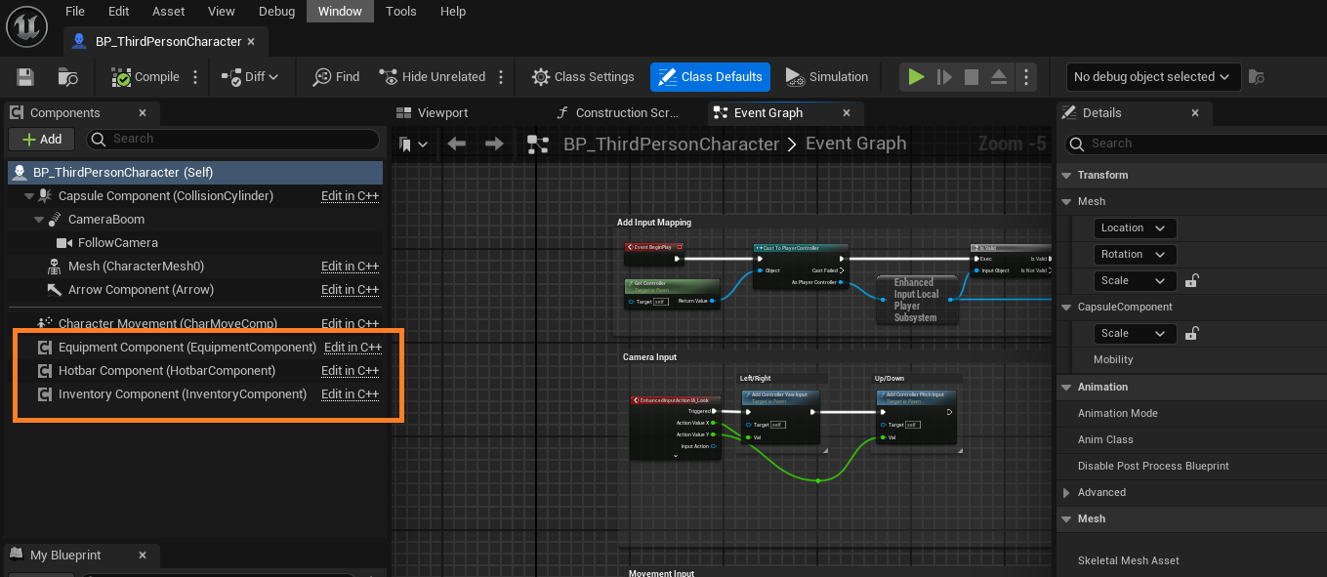Open the Asset menu

[x=169, y=12]
